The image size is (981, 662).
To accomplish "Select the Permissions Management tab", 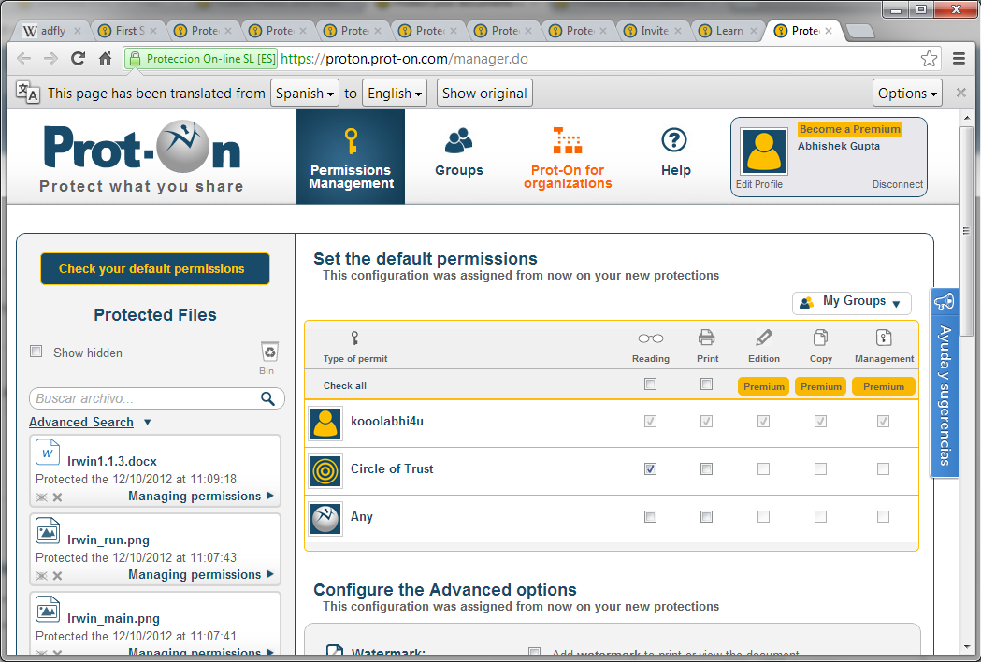I will [351, 157].
